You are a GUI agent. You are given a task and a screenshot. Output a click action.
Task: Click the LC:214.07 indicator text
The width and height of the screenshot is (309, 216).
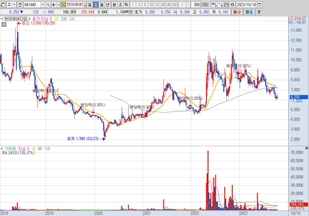coord(297,18)
